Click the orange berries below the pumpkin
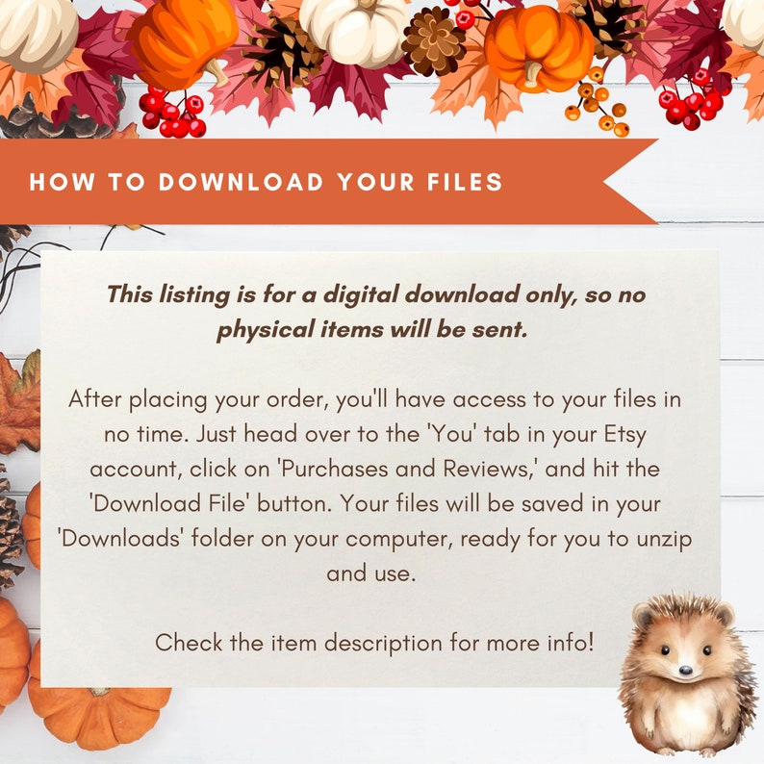The image size is (764, 764). point(597,104)
